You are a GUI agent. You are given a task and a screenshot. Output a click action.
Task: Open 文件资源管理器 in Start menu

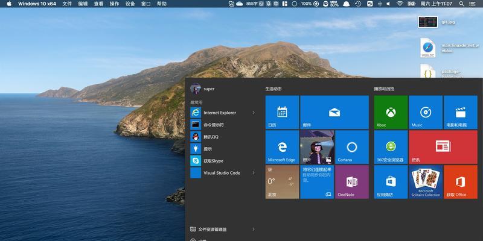[x=223, y=230]
